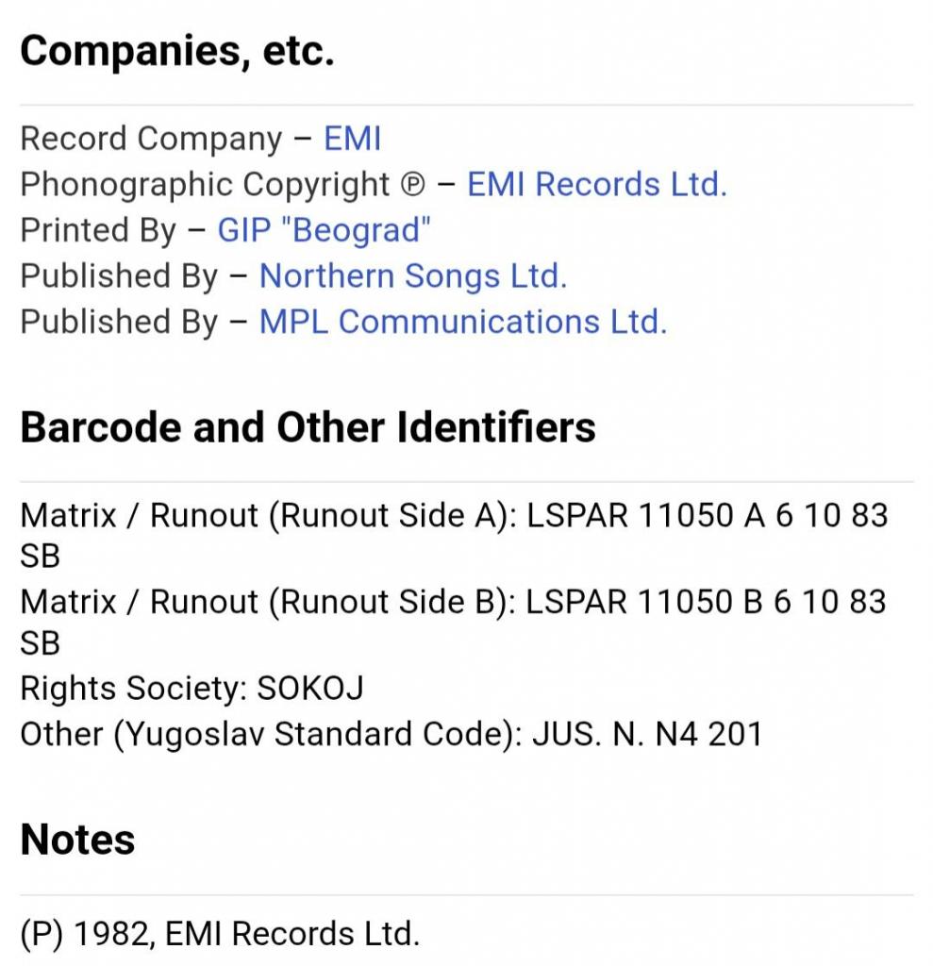Click "Published By" label beside MPL Communications
The image size is (933, 966).
(x=119, y=322)
